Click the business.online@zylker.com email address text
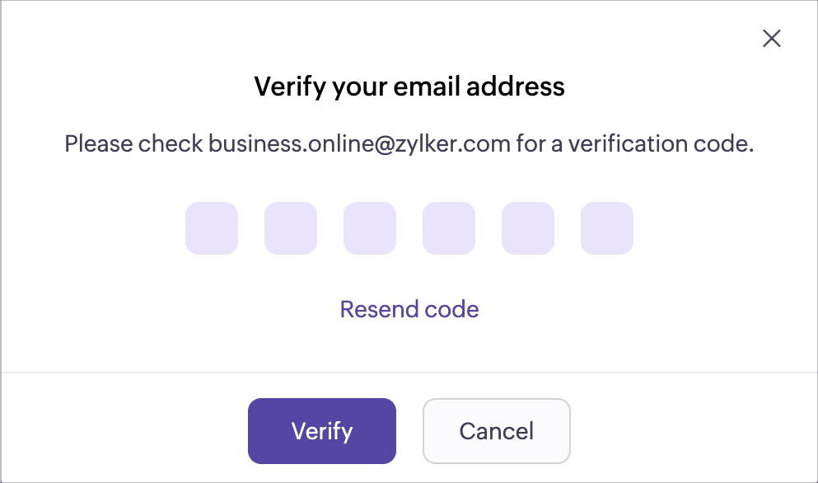 pos(359,144)
